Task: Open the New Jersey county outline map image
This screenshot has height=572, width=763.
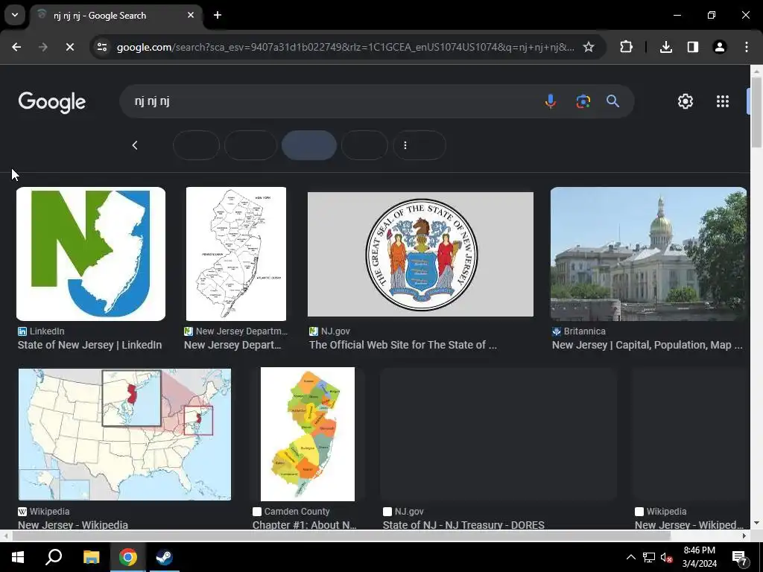Action: click(x=236, y=254)
